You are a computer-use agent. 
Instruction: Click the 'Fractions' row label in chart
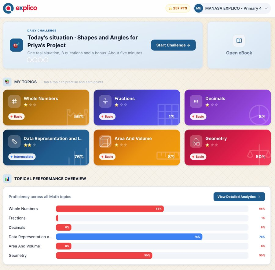point(17,218)
